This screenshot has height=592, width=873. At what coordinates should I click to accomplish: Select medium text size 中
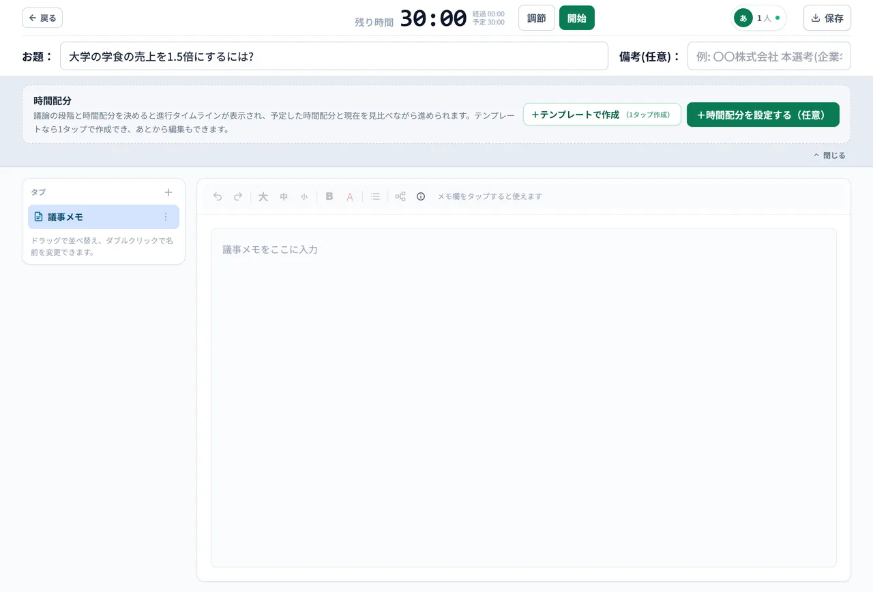[284, 196]
